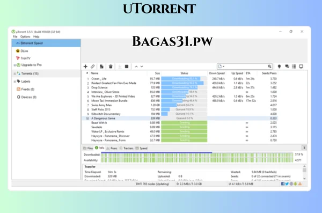Click the lightbulb icon in toolbar

279,67
